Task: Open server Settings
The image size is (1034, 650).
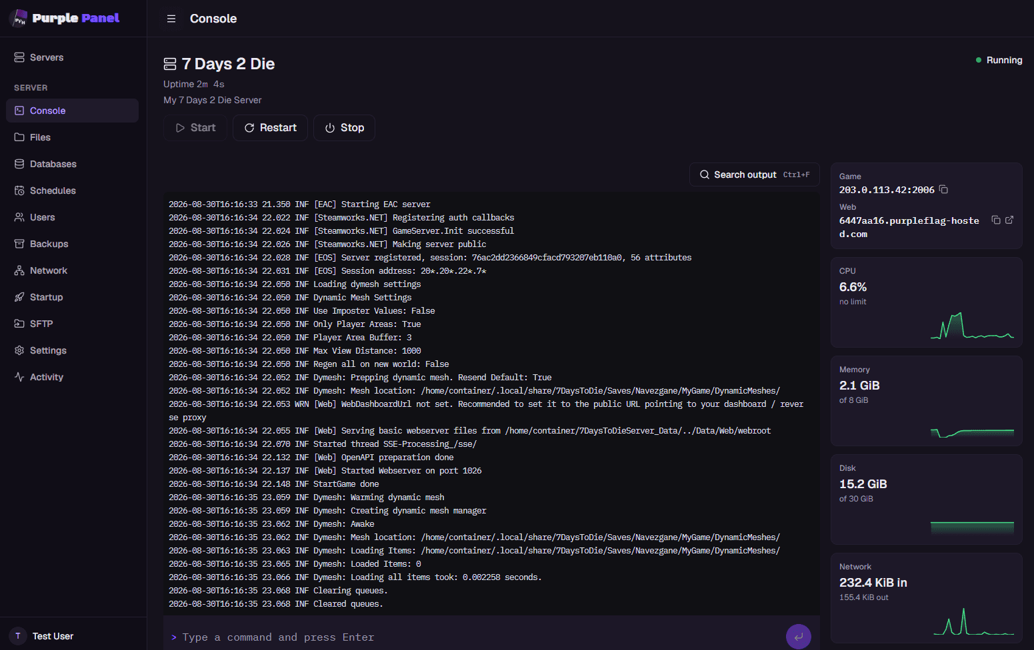Action: point(72,350)
